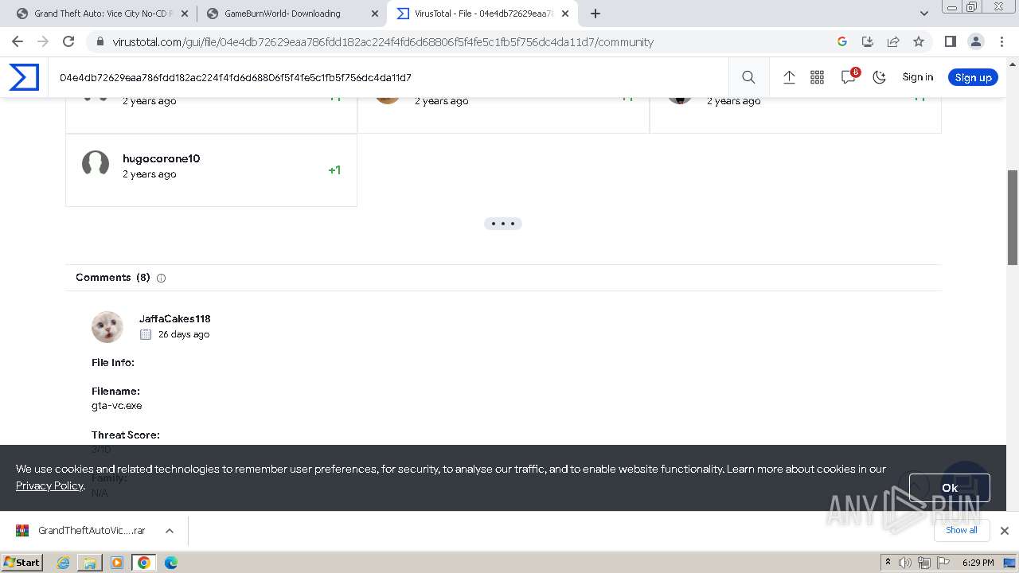Click the volume speaker tray icon
This screenshot has width=1019, height=573.
coord(905,563)
